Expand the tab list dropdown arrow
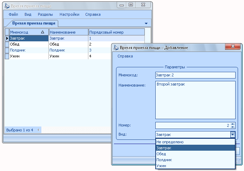 pos(146,23)
